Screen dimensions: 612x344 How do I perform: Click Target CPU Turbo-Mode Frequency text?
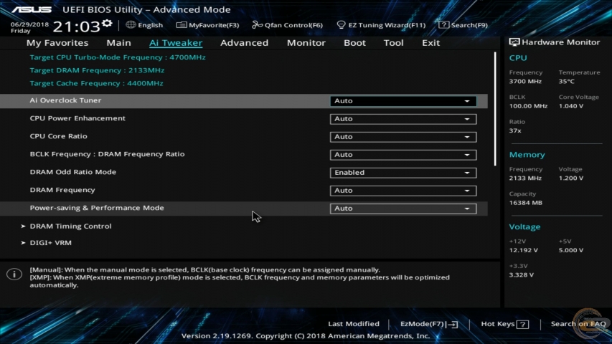pos(118,57)
